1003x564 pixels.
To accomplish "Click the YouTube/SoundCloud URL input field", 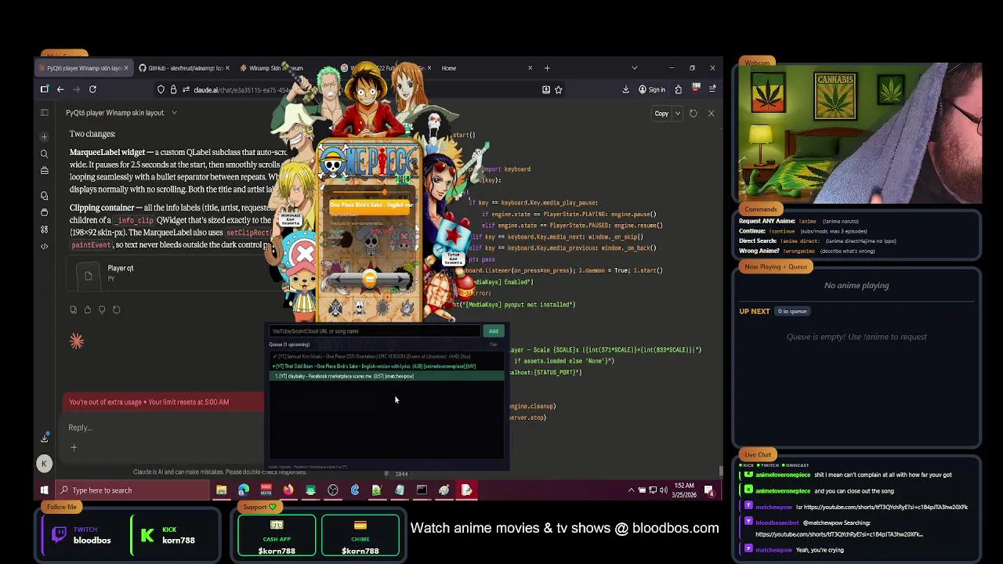I will 375,331.
